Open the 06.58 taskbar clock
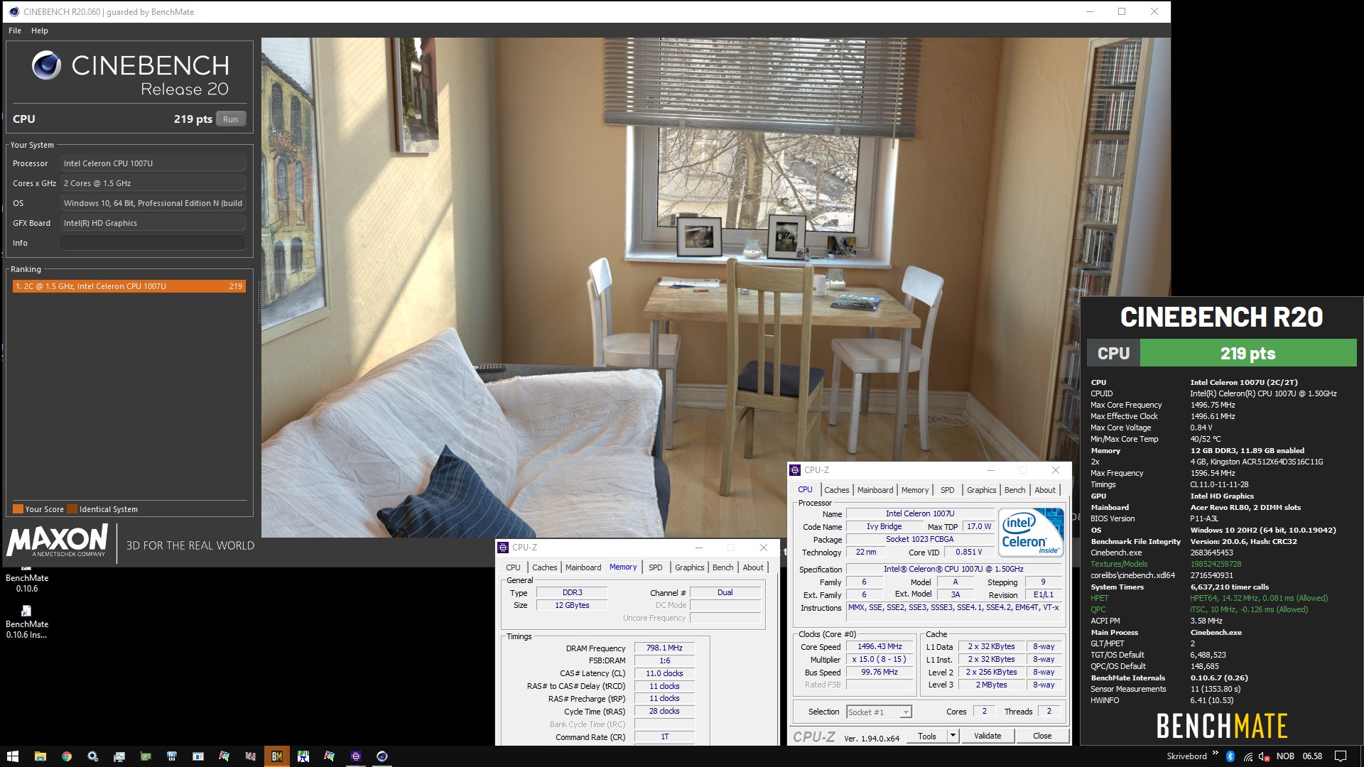 pyautogui.click(x=1312, y=756)
